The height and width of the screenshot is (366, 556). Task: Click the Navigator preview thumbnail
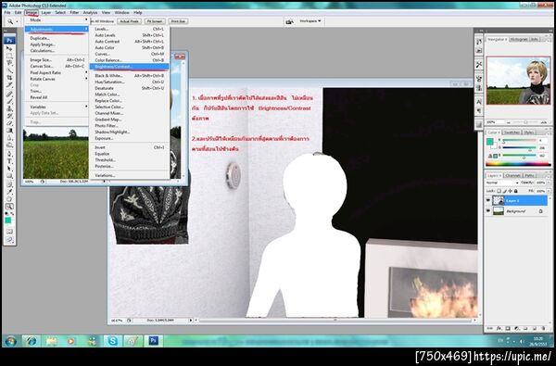(518, 81)
